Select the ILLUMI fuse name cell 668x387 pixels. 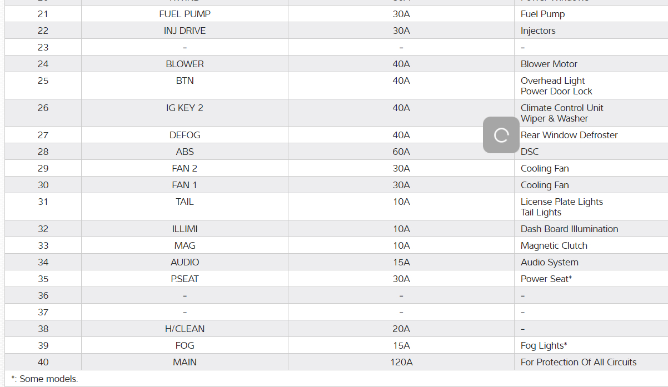click(185, 229)
